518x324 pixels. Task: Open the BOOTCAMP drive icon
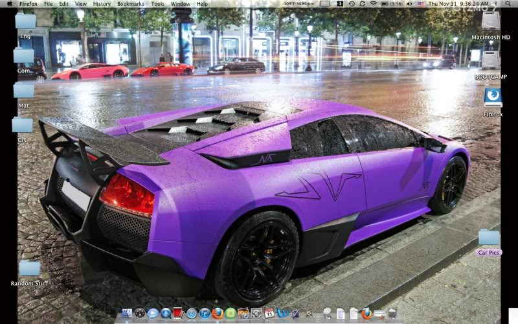click(491, 60)
